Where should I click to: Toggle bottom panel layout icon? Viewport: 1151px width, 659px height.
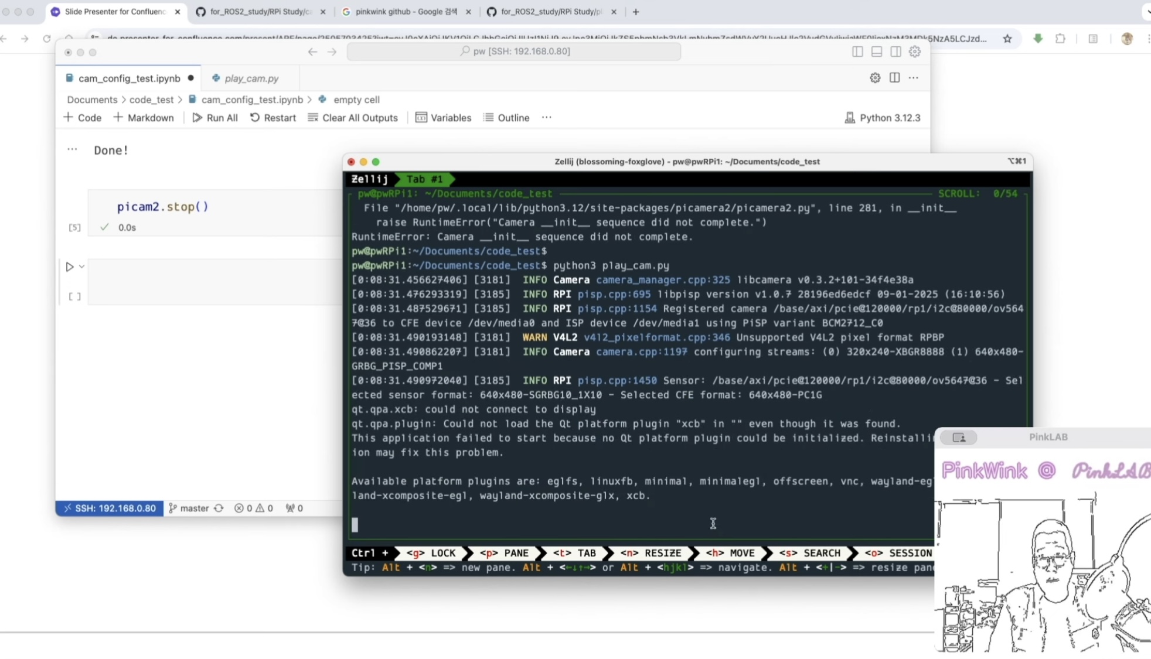[x=877, y=52]
